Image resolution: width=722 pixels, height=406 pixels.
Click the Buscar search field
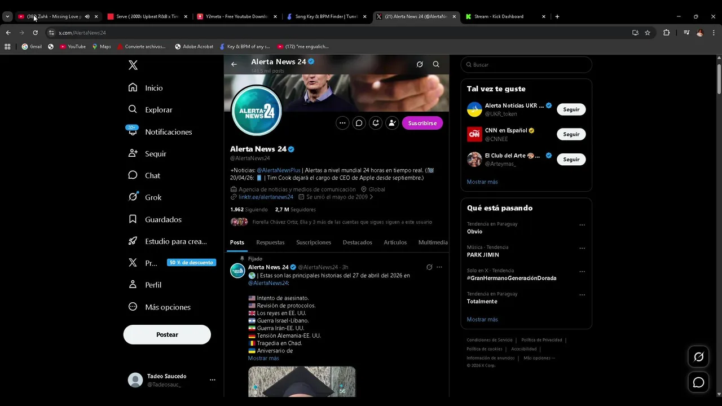click(x=526, y=65)
